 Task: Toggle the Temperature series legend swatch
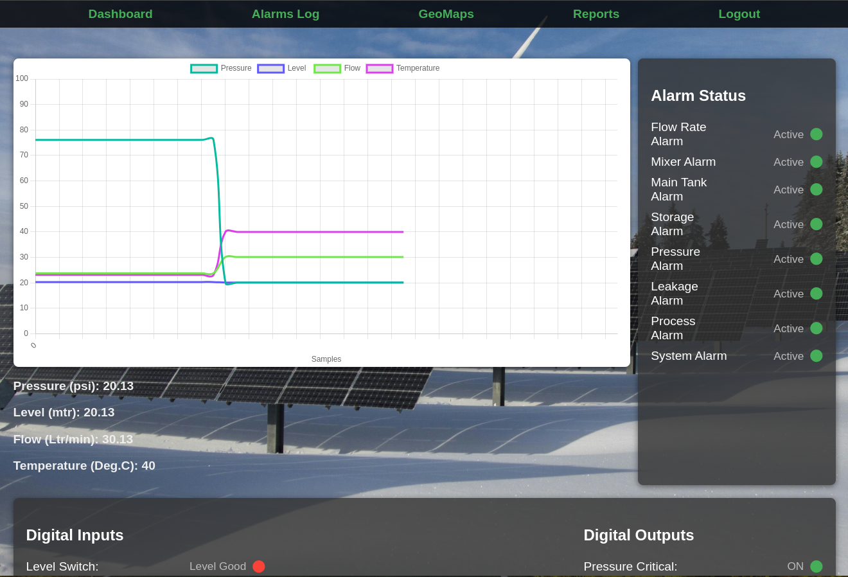pos(379,69)
